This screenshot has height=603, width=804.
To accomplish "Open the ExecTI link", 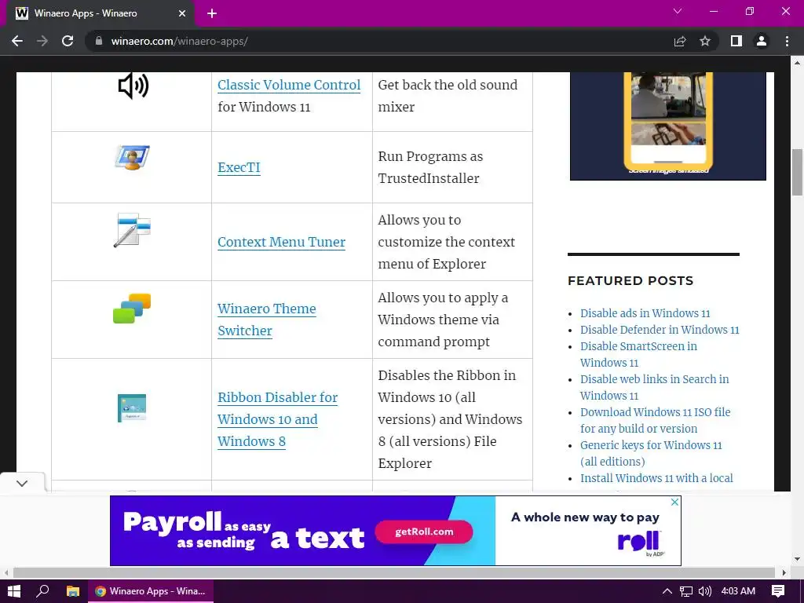I will pyautogui.click(x=239, y=168).
